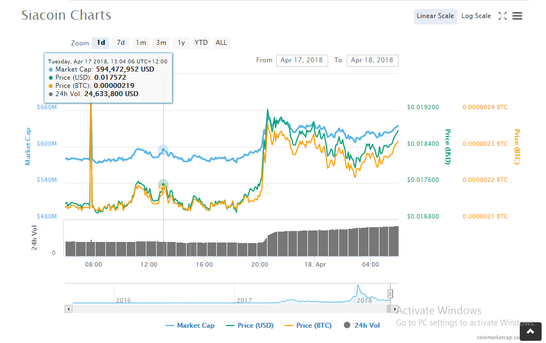546x343 pixels.
Task: Open the chart fullscreen icon
Action: 502,16
